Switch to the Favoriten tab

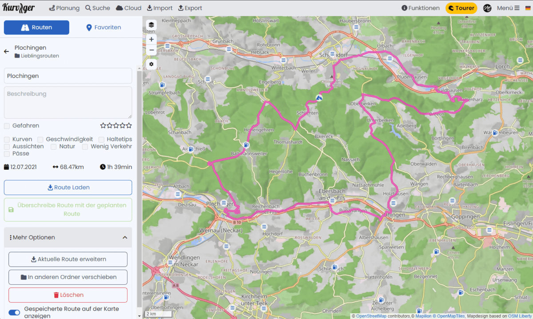103,28
